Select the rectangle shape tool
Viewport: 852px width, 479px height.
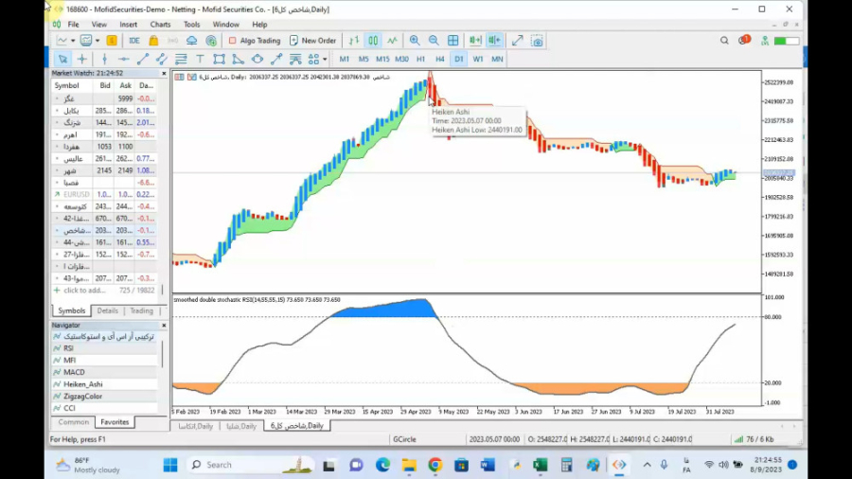pyautogui.click(x=219, y=59)
